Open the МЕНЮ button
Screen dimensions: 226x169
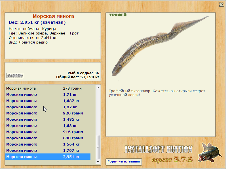click(x=15, y=75)
